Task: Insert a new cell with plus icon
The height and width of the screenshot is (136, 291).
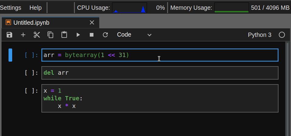Action: (23, 35)
